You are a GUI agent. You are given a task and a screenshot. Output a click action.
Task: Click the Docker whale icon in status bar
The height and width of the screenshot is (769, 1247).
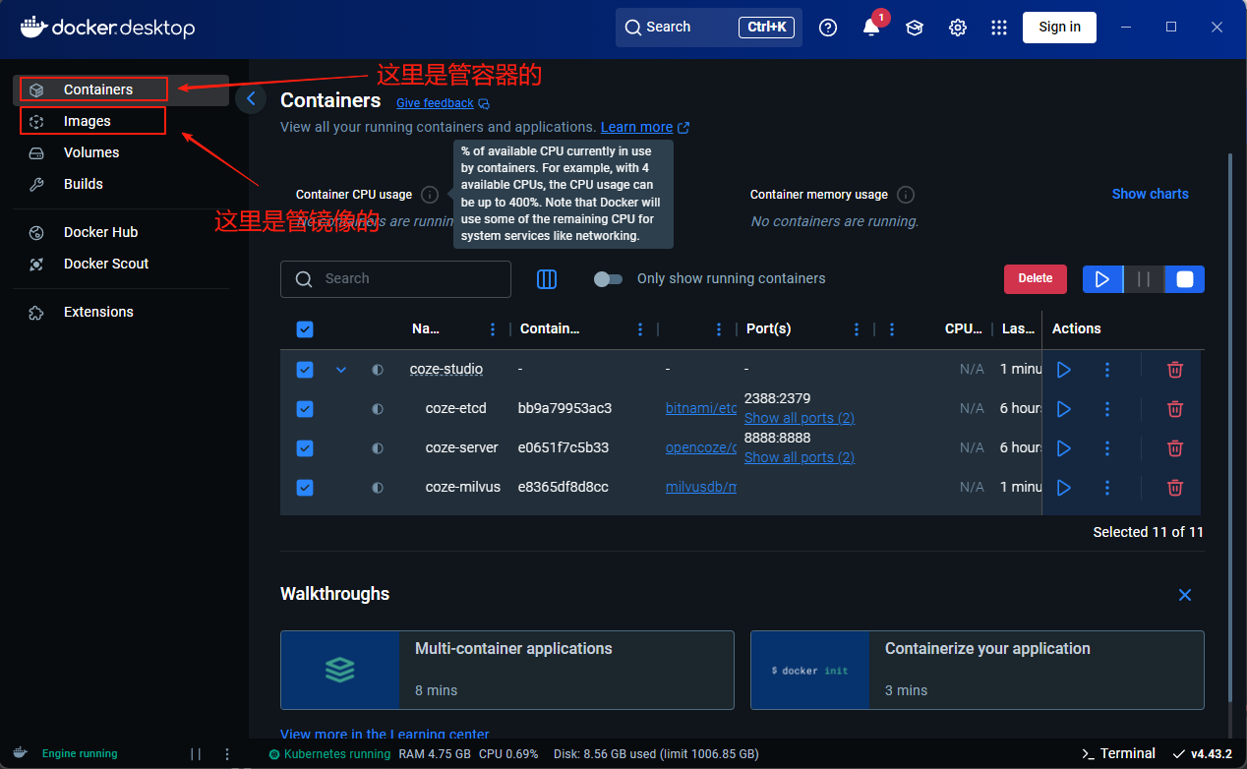click(x=21, y=753)
